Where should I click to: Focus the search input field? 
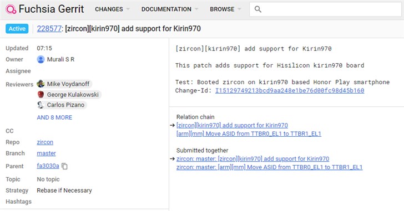(x=325, y=9)
